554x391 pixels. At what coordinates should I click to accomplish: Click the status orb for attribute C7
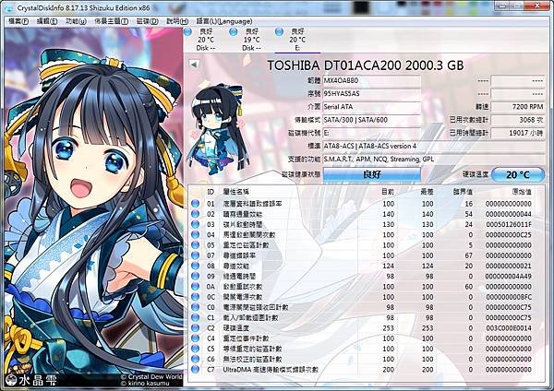195,370
